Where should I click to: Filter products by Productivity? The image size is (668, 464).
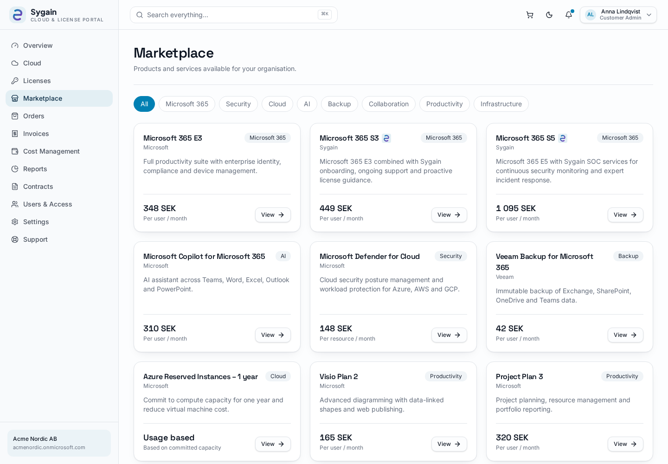(x=444, y=104)
